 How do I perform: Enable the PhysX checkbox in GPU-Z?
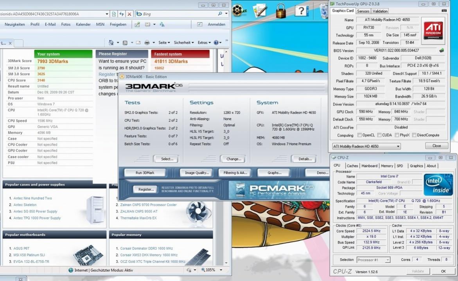tap(397, 135)
